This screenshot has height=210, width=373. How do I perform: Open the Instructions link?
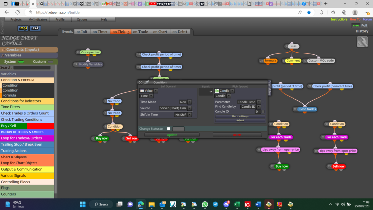point(339,19)
